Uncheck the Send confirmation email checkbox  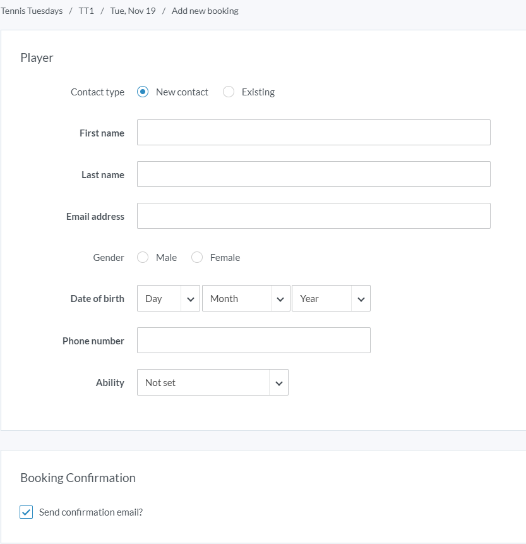coord(27,512)
